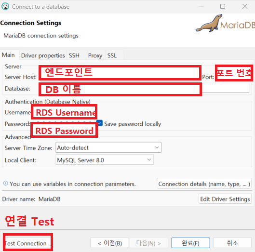Open the Server Time Zone dropdown

click(108, 147)
